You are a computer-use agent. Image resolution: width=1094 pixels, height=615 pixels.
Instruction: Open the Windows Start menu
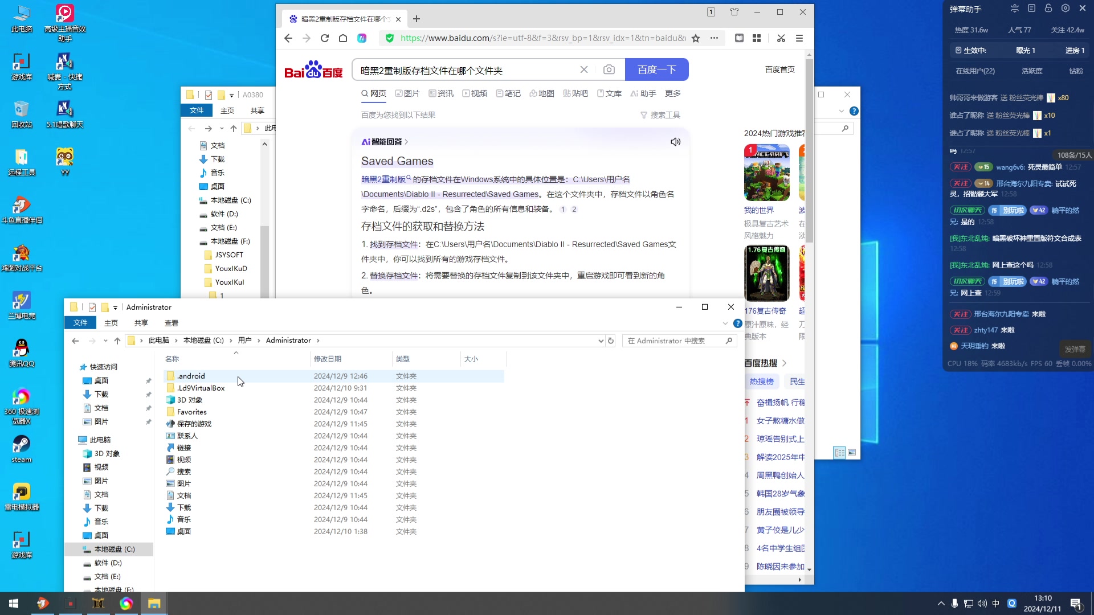click(x=14, y=604)
